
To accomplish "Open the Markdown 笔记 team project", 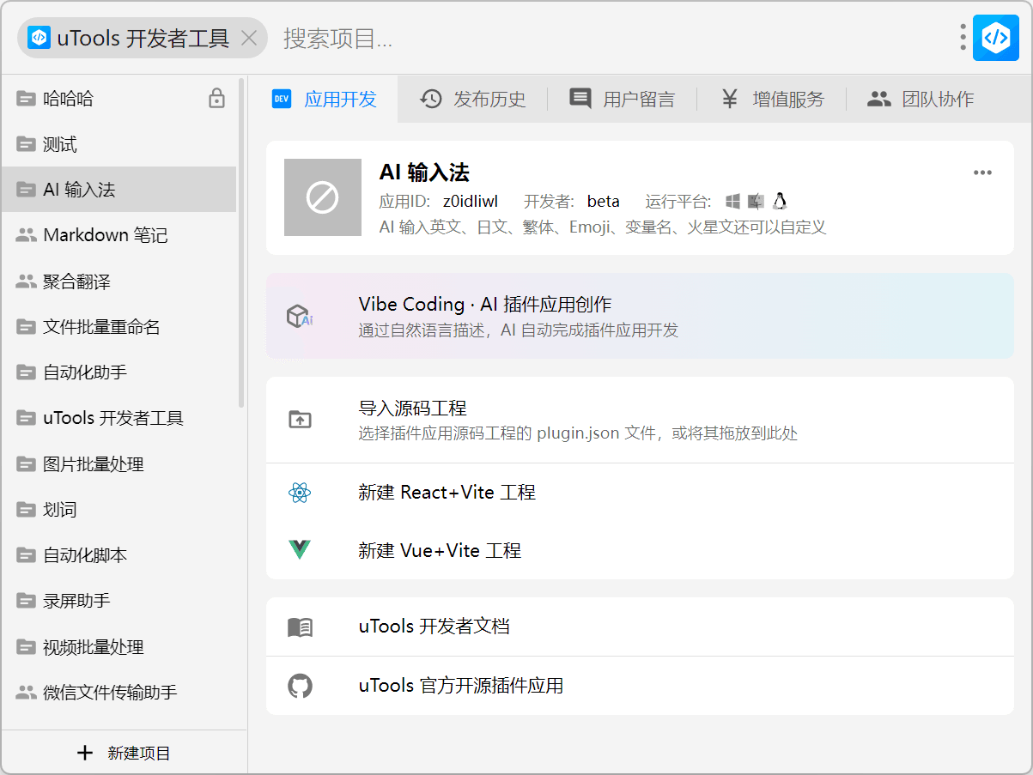I will coord(118,235).
